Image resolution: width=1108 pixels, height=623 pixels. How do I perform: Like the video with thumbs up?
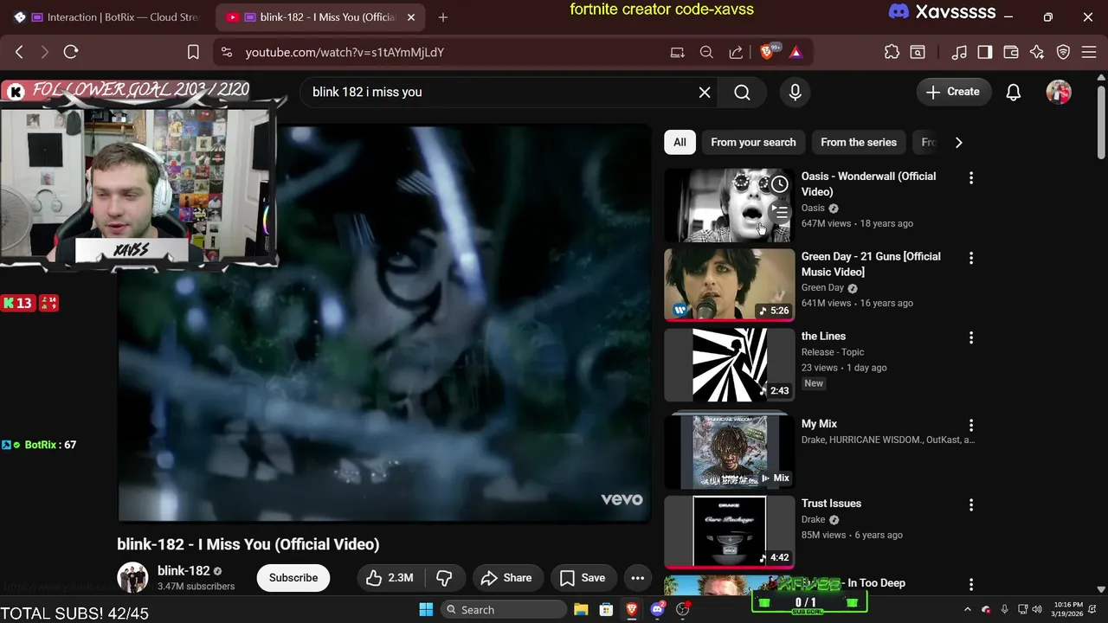pos(390,578)
